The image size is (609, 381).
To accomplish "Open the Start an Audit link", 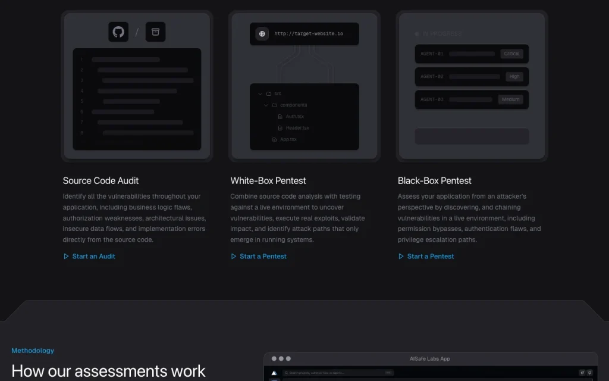I will pyautogui.click(x=93, y=256).
